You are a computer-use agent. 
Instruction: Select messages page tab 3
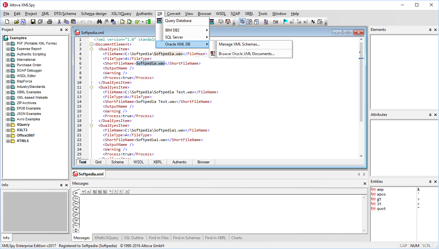(76, 204)
